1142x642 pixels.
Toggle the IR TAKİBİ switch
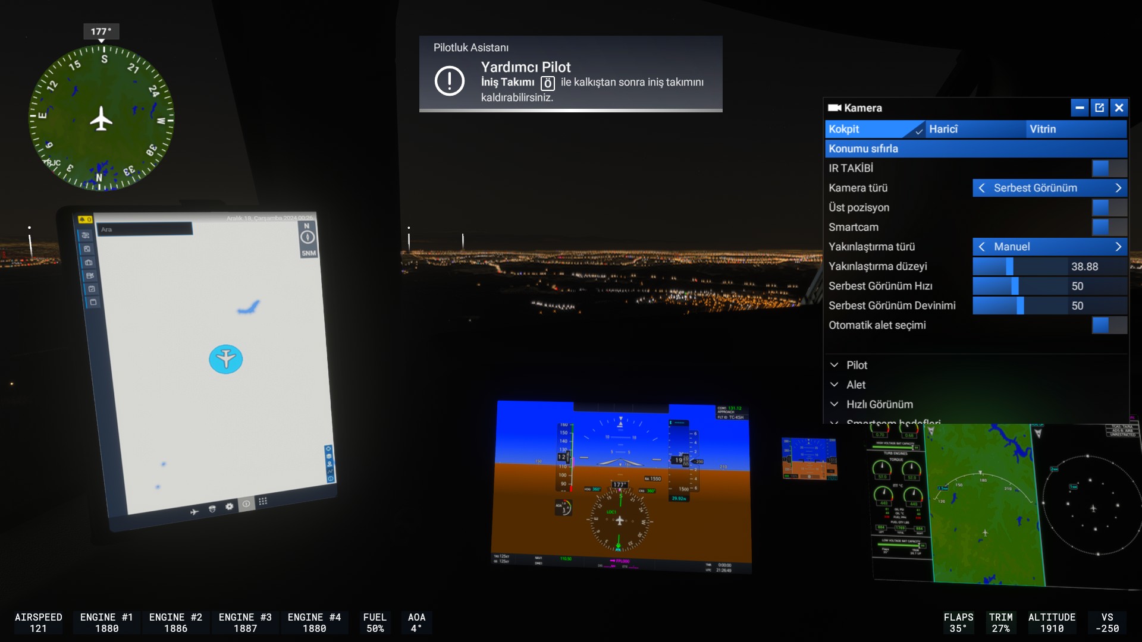[1109, 168]
